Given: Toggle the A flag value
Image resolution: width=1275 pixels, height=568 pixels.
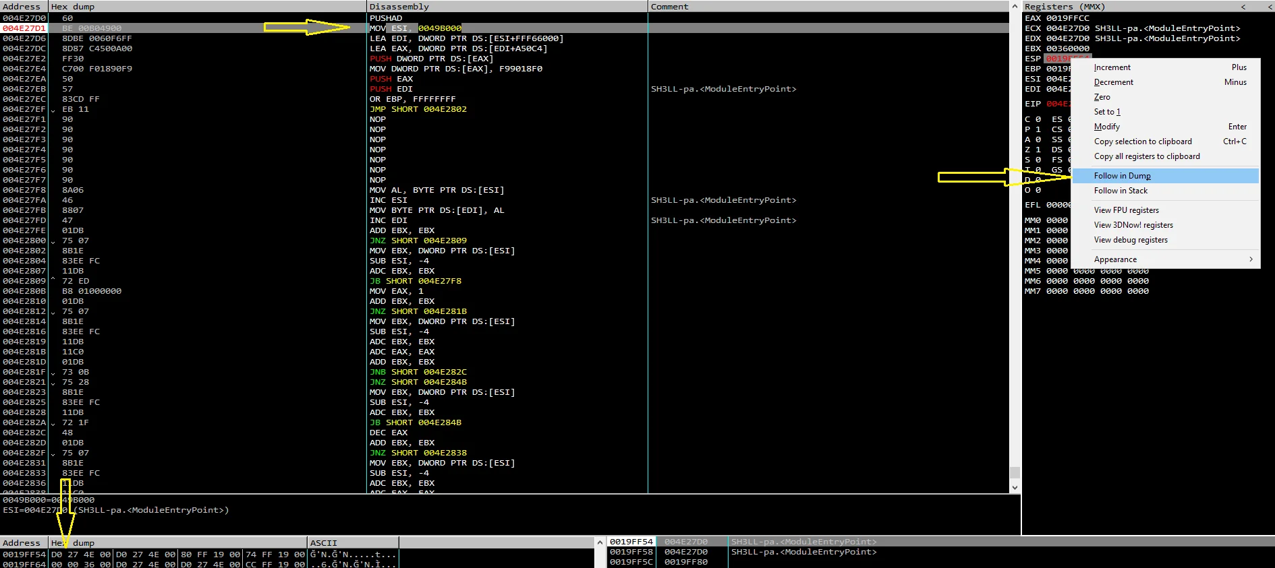Looking at the screenshot, I should pyautogui.click(x=1038, y=139).
